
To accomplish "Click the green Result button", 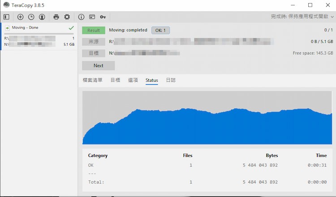I will [x=94, y=30].
